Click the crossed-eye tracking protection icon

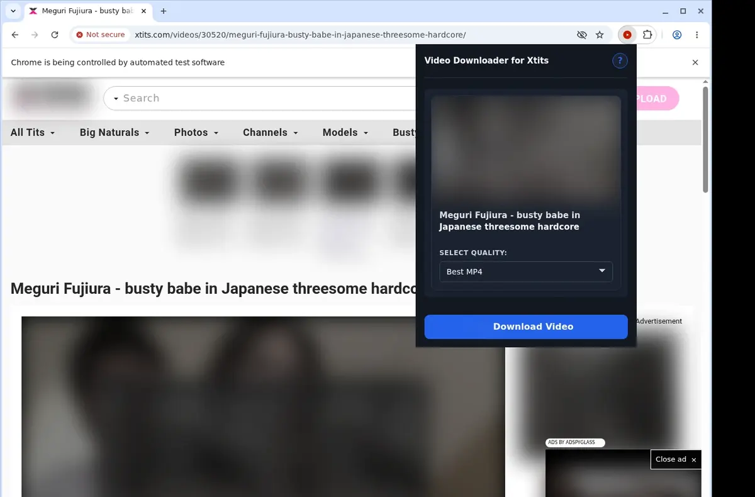click(581, 35)
